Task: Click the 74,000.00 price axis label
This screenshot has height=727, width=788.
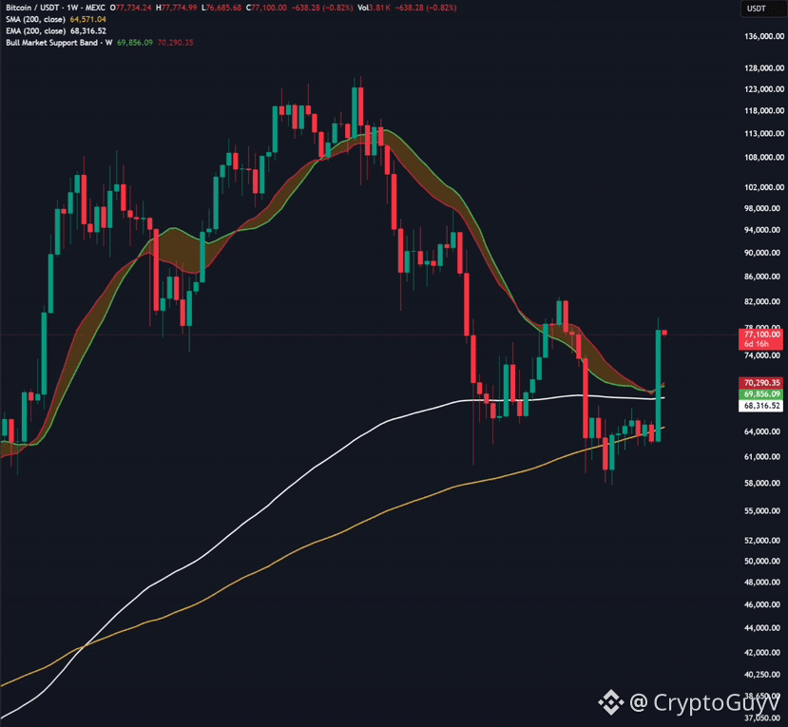Action: coord(762,355)
